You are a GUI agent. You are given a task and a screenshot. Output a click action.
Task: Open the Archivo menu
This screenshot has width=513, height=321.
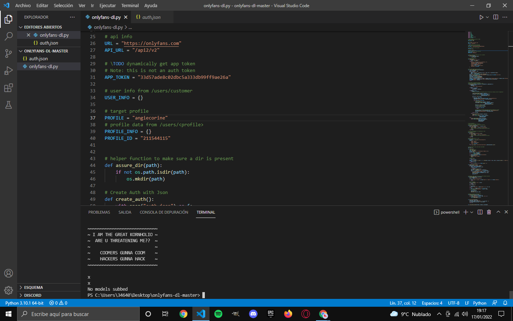pos(23,5)
